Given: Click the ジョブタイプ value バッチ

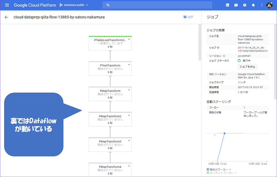Looking at the screenshot, I should pos(242,82).
